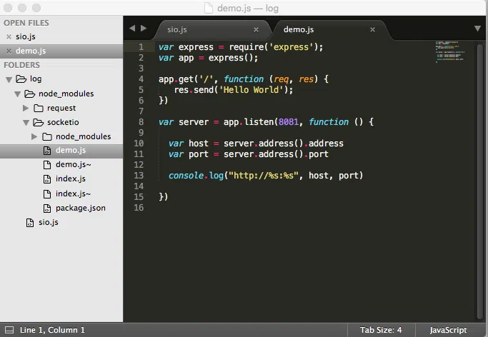This screenshot has height=337, width=488.
Task: Toggle sidebar using the status bar icon
Action: tap(9, 330)
